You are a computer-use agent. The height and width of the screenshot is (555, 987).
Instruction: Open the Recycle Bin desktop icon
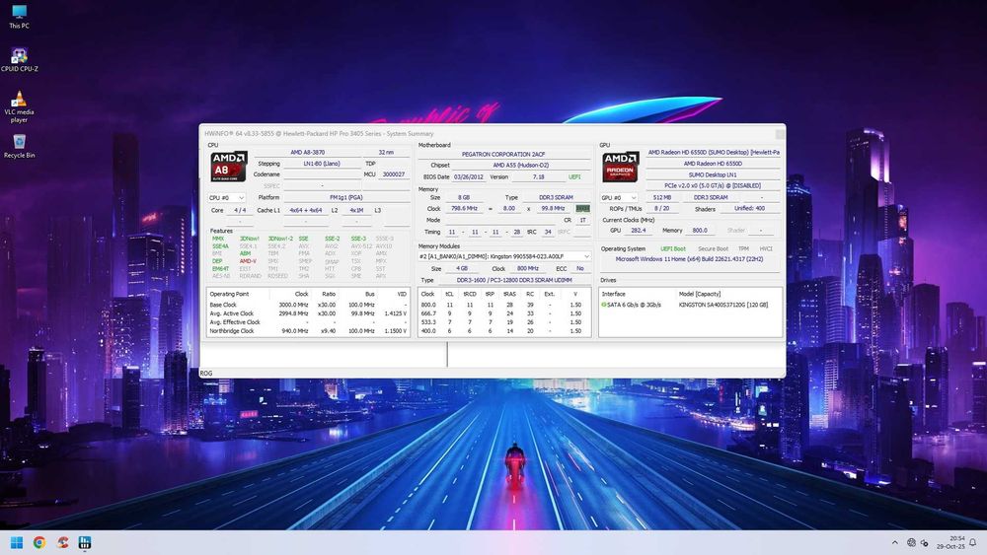point(19,145)
